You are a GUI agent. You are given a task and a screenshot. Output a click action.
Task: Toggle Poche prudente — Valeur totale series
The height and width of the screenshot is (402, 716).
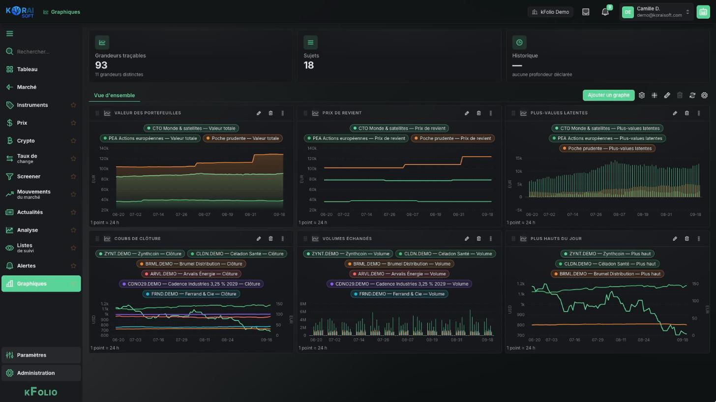pyautogui.click(x=242, y=138)
